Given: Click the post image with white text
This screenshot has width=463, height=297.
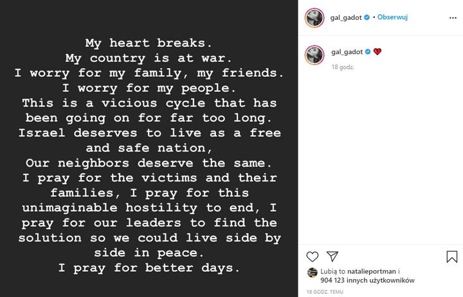Looking at the screenshot, I should pyautogui.click(x=149, y=148).
